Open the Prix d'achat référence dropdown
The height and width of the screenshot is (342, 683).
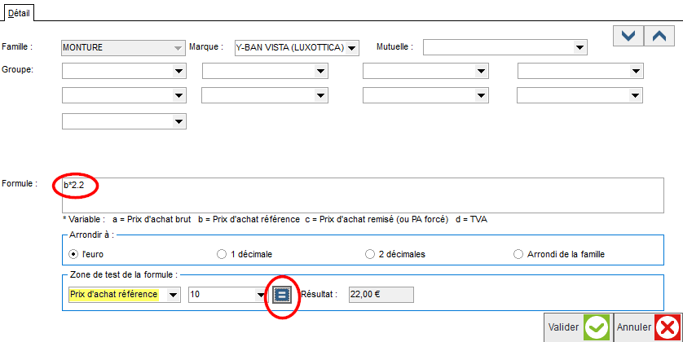pos(124,295)
